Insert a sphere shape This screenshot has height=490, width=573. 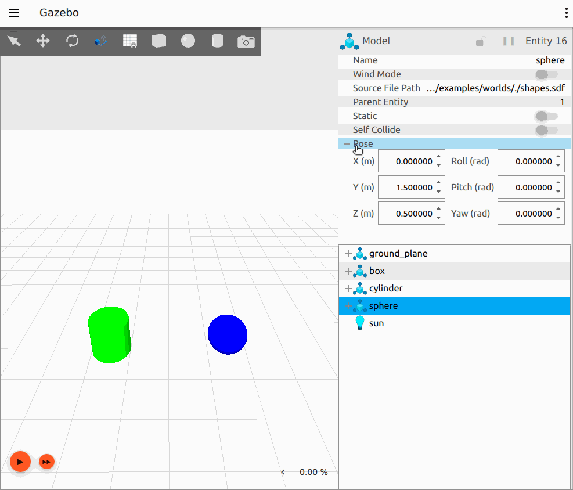188,41
